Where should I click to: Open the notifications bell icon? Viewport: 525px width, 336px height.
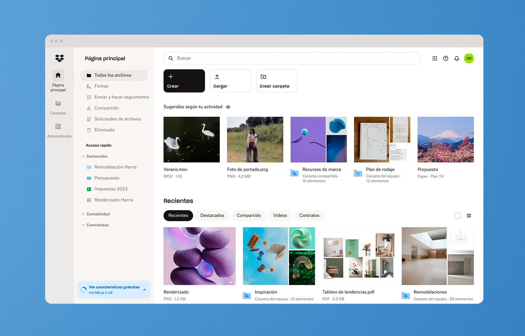[x=457, y=58]
